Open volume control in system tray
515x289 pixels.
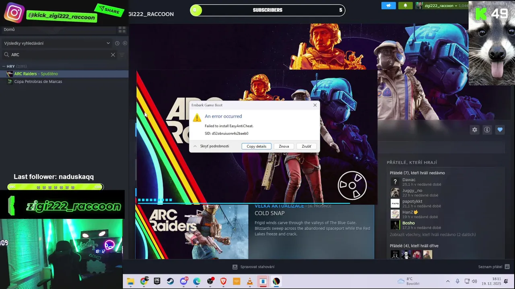(474, 281)
